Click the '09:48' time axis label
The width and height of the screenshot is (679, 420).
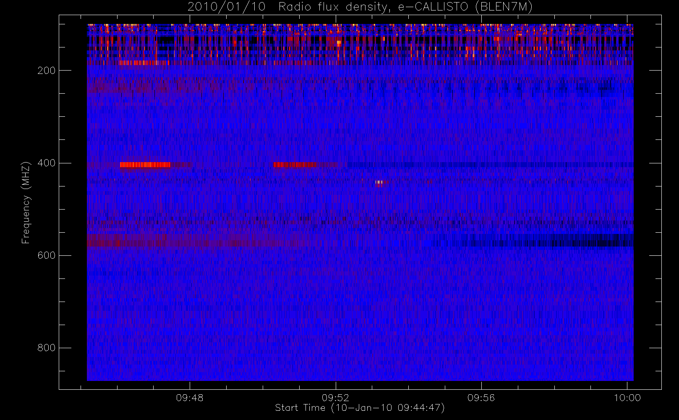click(190, 398)
